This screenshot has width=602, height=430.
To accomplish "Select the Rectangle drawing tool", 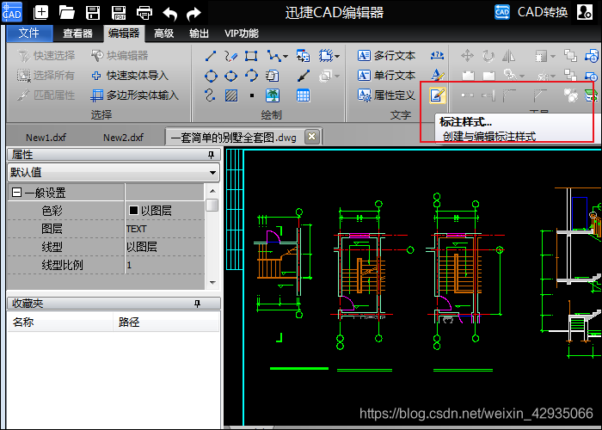I will coord(251,56).
